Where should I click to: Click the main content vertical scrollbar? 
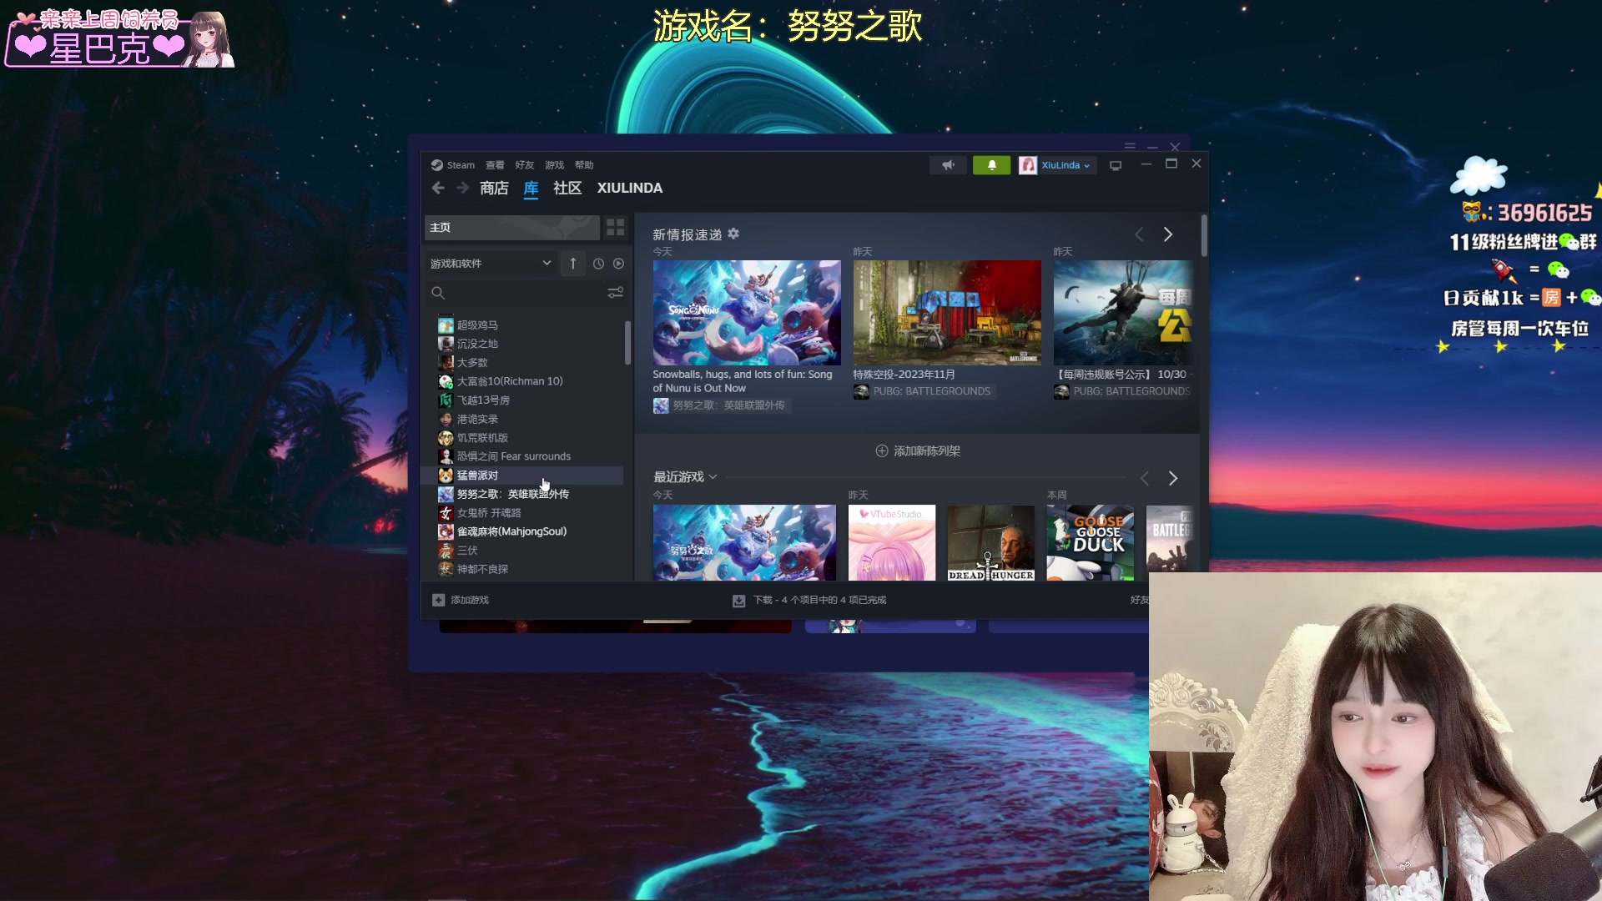pos(1204,236)
